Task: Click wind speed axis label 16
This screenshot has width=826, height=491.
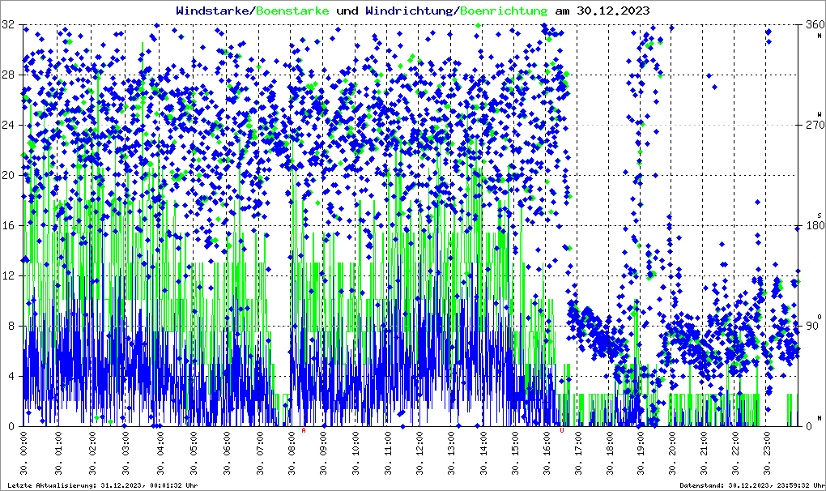Action: point(8,225)
